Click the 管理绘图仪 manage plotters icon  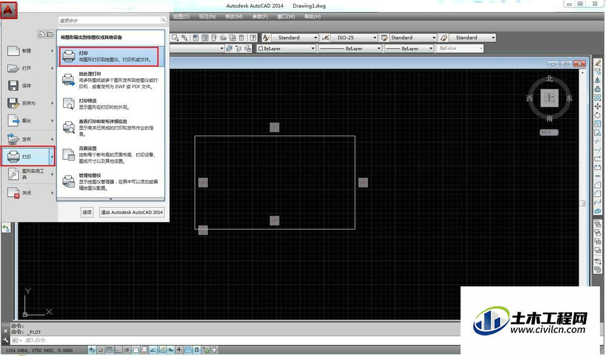point(69,182)
